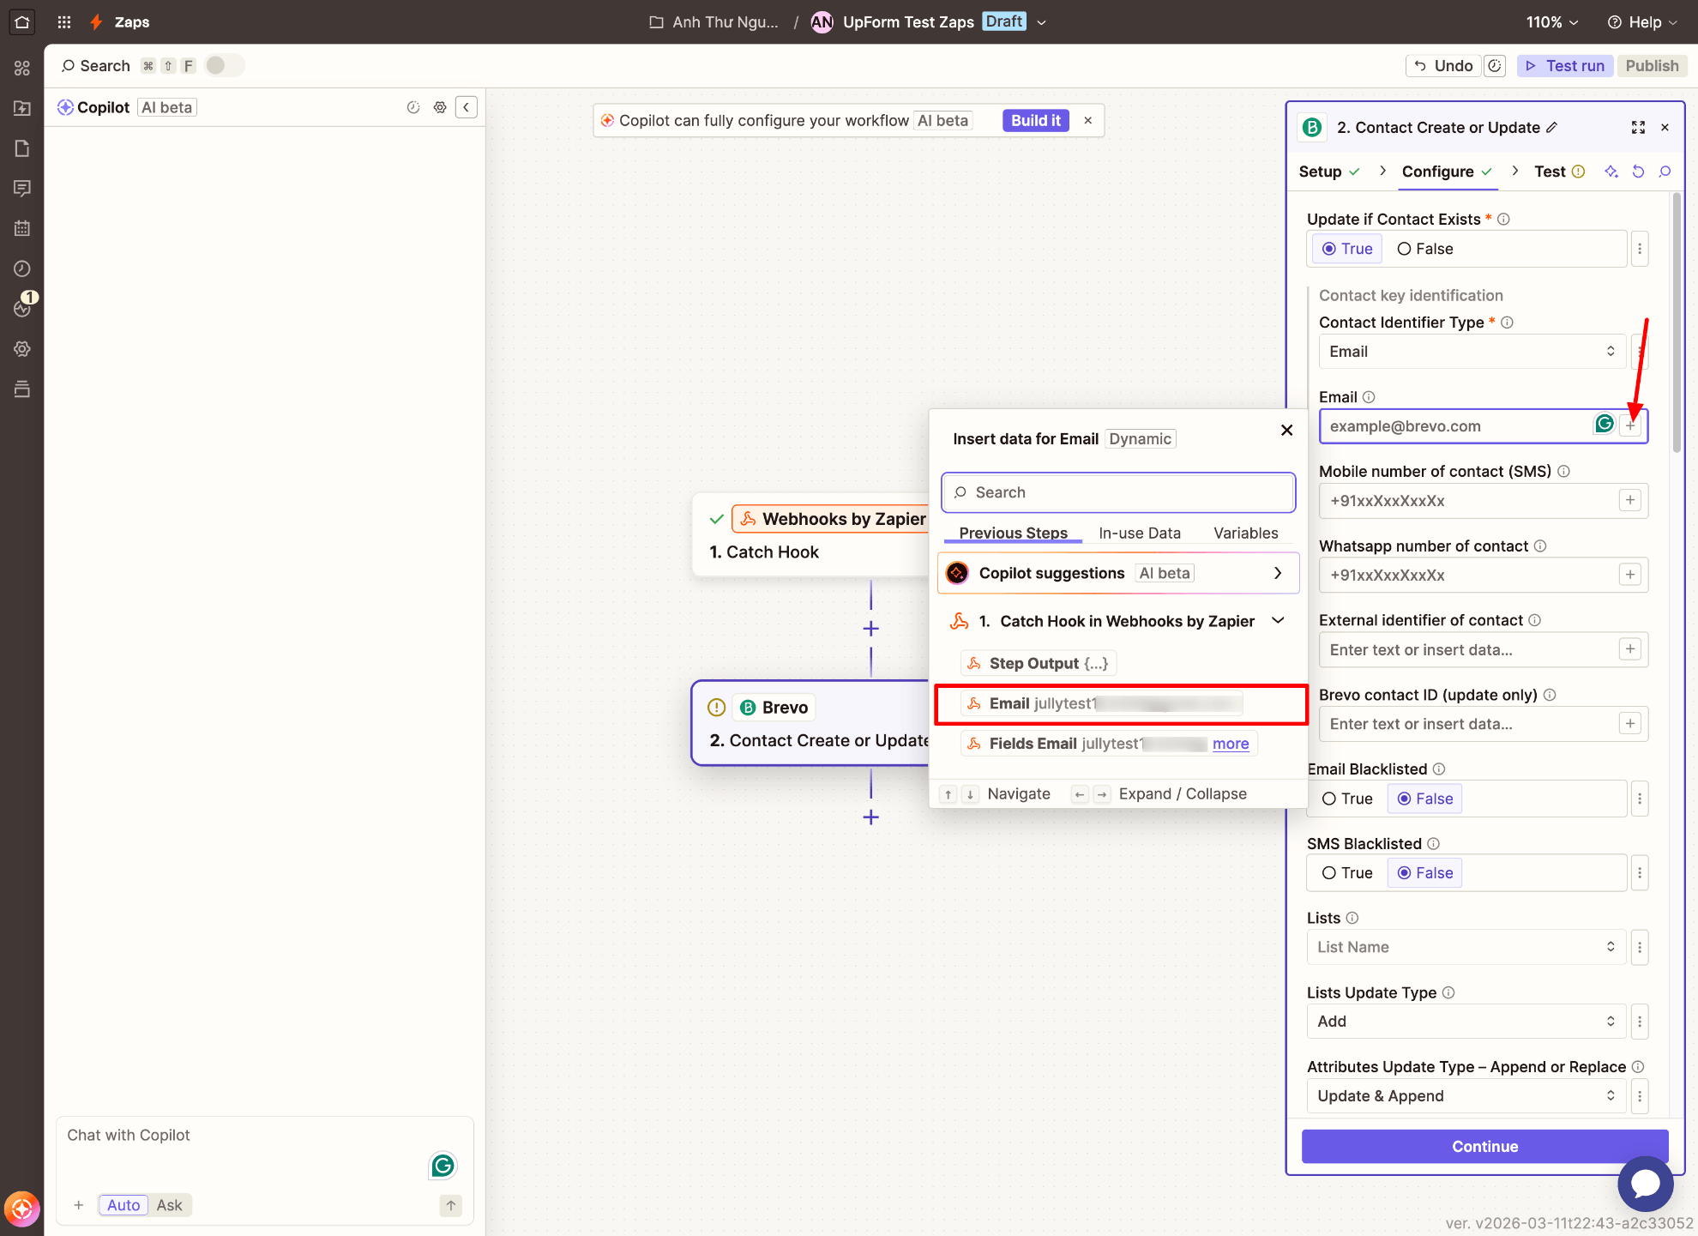The width and height of the screenshot is (1698, 1236).
Task: Open Zap history clock icon in sidebar
Action: [22, 268]
